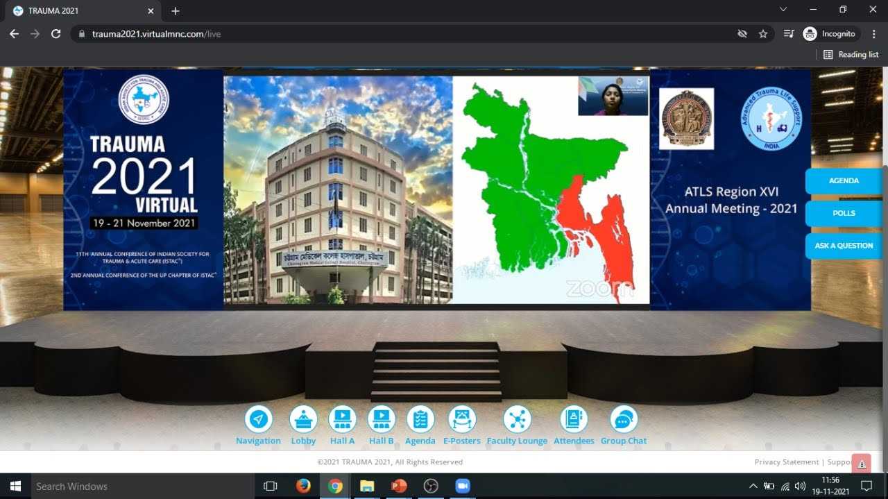Click the ASK A QUESTION button
The image size is (888, 499).
[x=844, y=246]
